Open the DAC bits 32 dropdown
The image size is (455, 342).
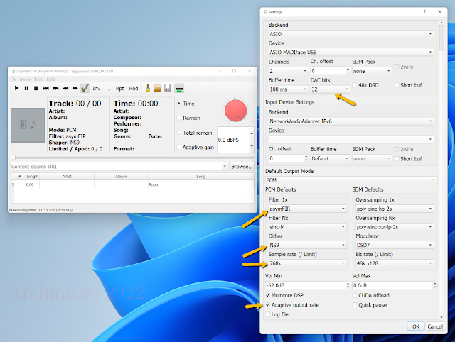(x=330, y=89)
